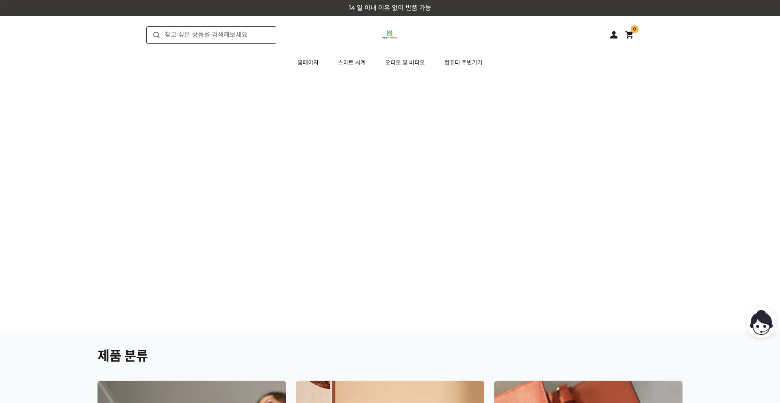Click the 제품 분류 heading
This screenshot has height=403, width=780.
point(123,356)
